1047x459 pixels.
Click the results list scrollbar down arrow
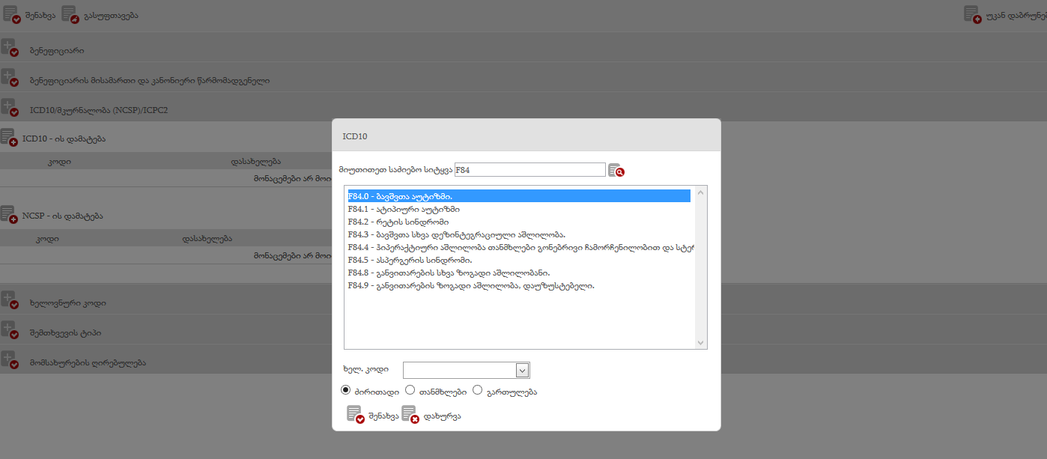[x=701, y=343]
